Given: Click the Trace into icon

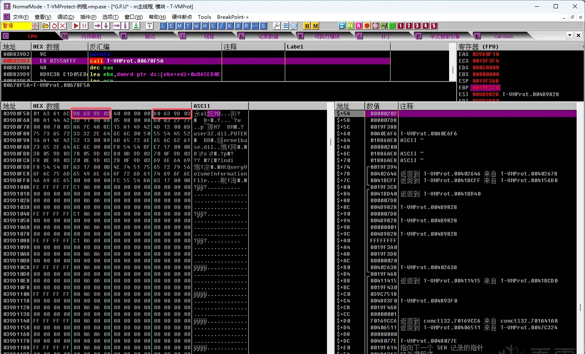Looking at the screenshot, I should click(x=117, y=26).
